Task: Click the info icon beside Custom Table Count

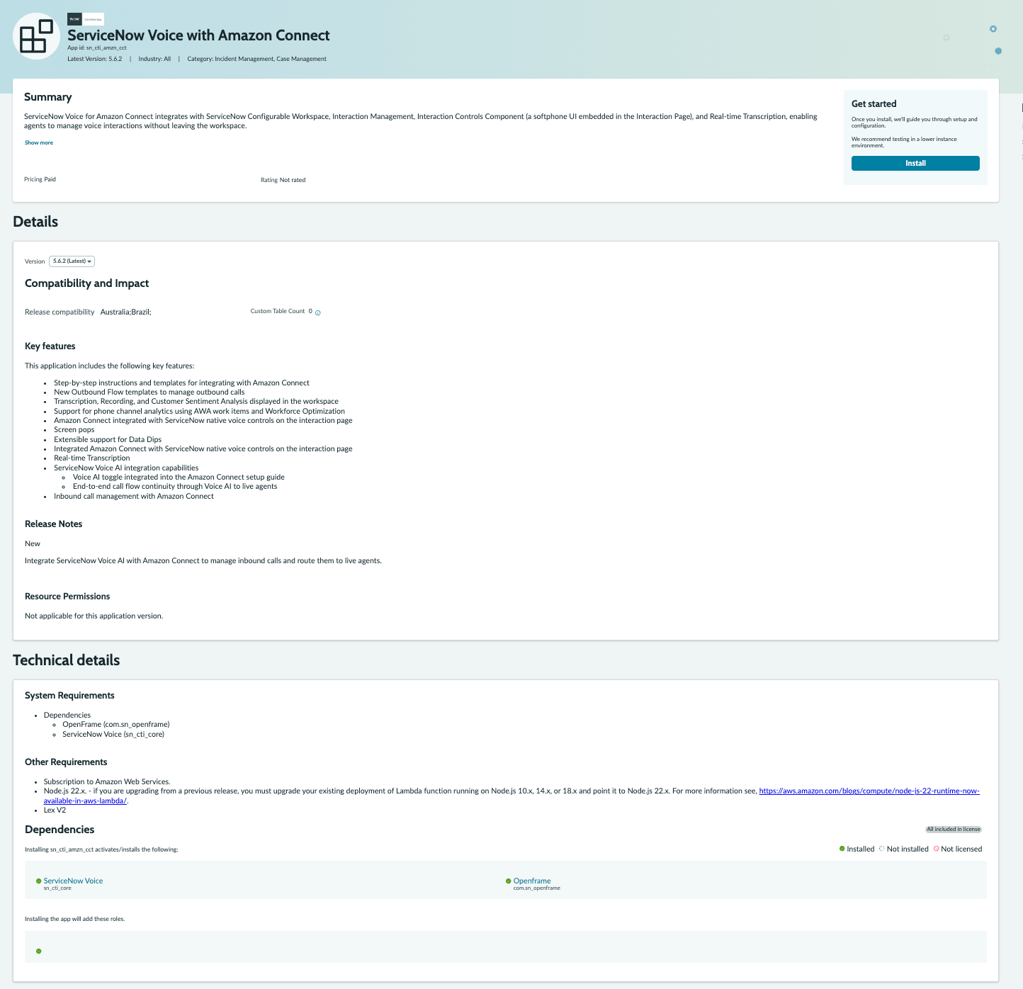Action: coord(318,312)
